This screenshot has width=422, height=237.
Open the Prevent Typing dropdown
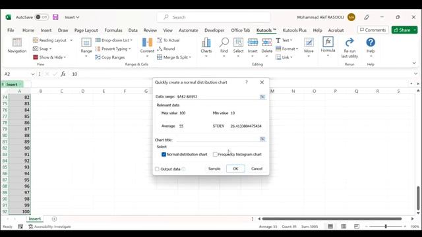[130, 49]
